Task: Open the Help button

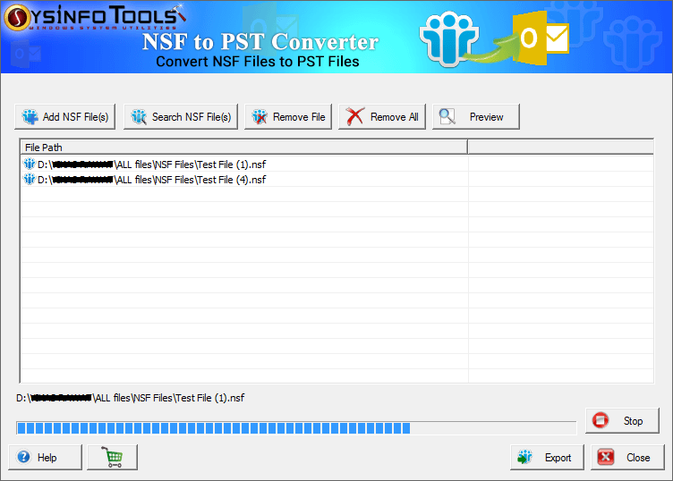Action: tap(45, 458)
